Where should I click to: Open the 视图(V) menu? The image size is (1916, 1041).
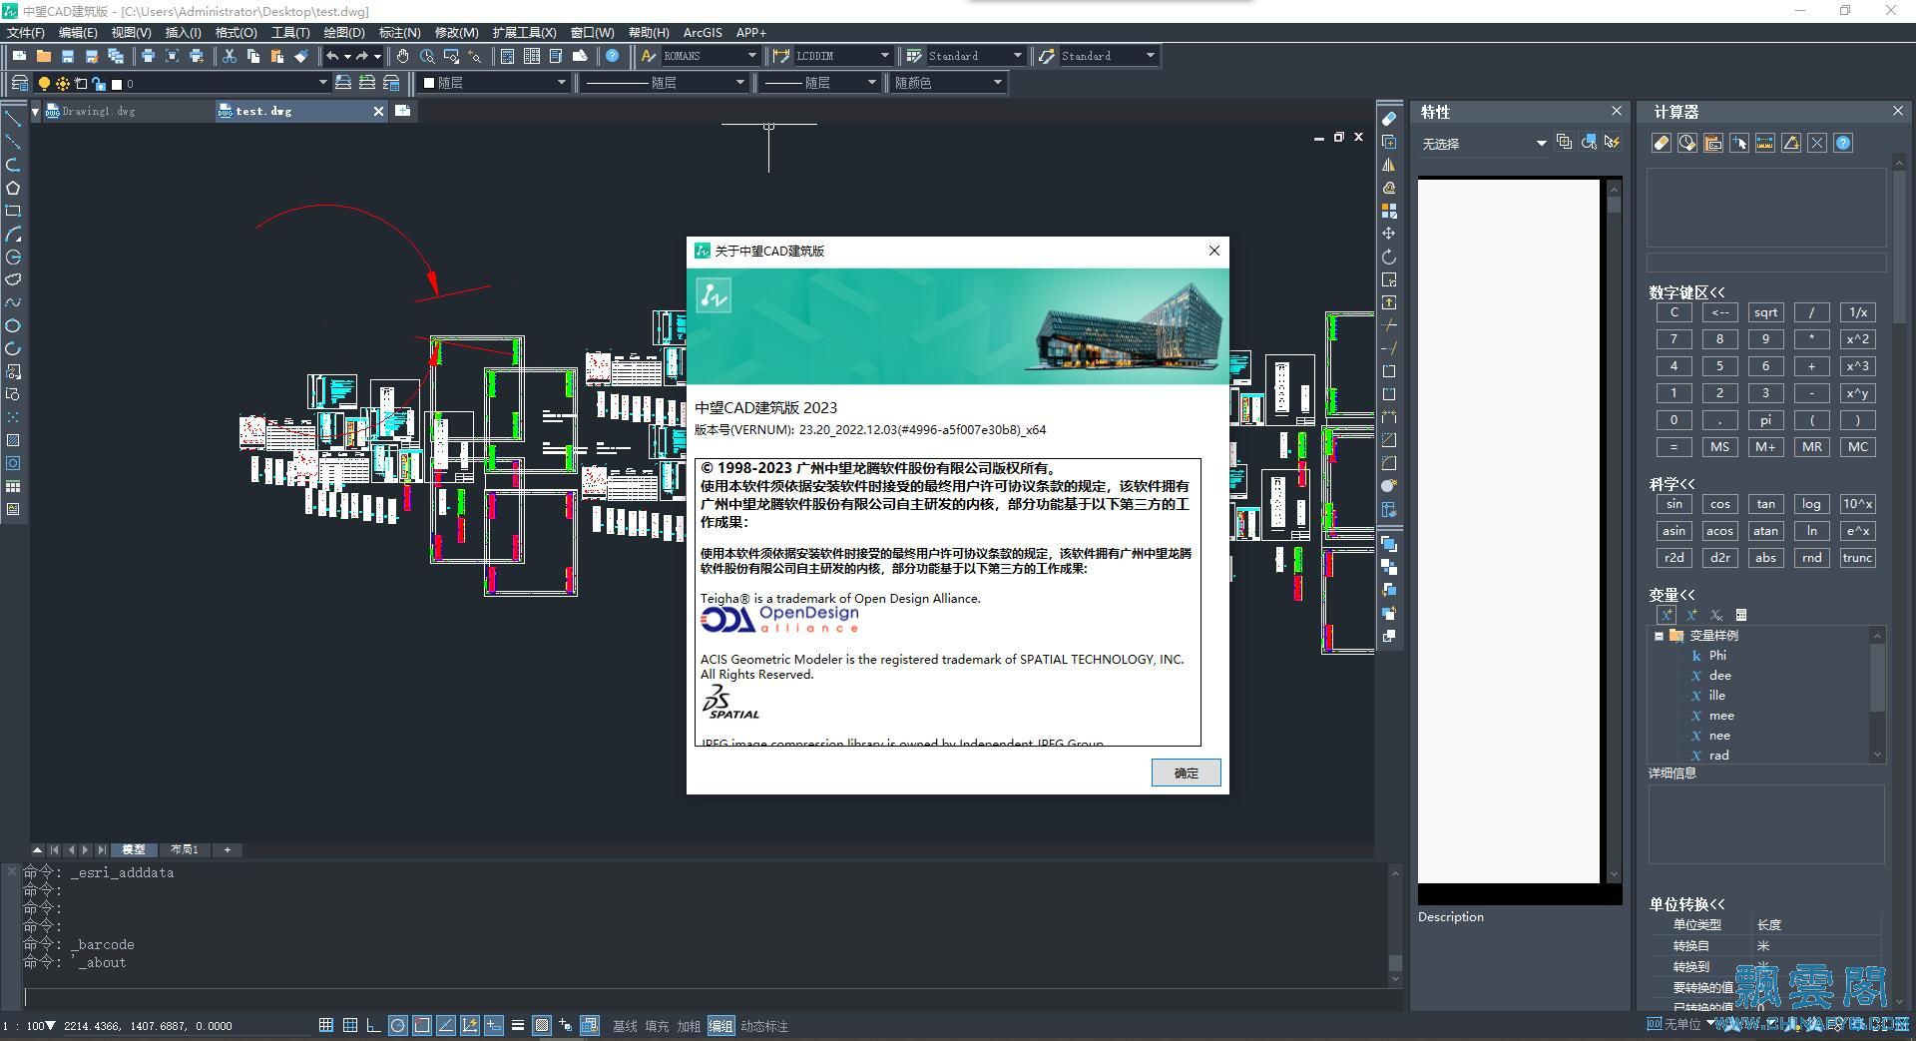tap(131, 33)
